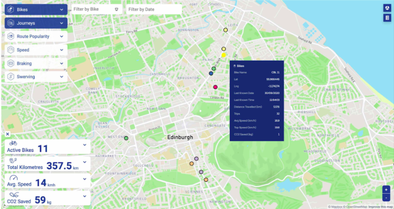Screen dimensions: 394x209
Task: Select the bright yellow highlighted bike marker
Action: click(x=223, y=55)
